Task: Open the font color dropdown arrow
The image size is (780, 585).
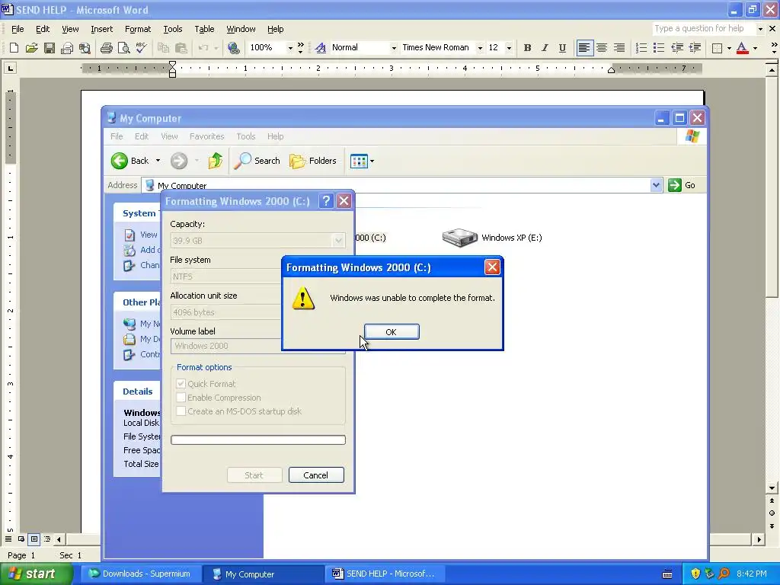Action: click(755, 48)
